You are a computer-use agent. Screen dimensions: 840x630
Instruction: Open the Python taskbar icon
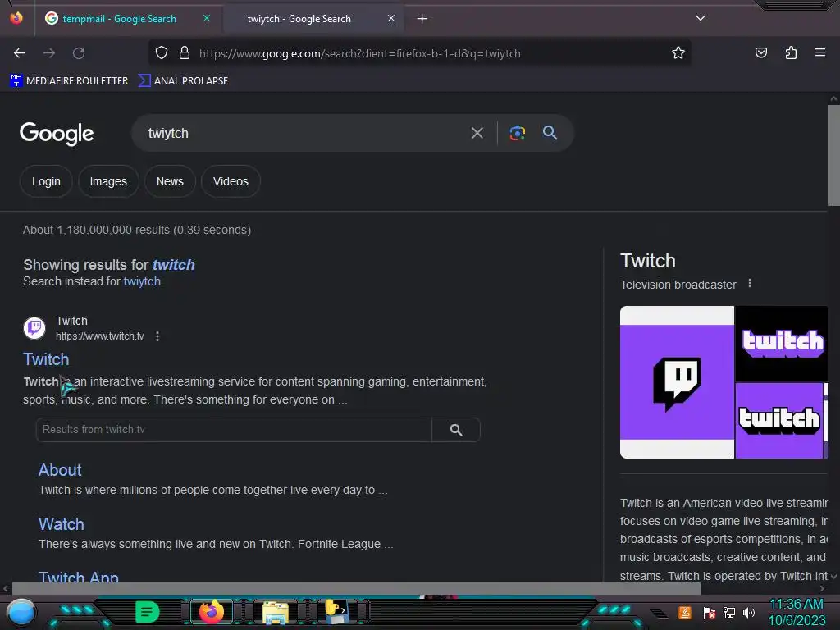point(337,612)
